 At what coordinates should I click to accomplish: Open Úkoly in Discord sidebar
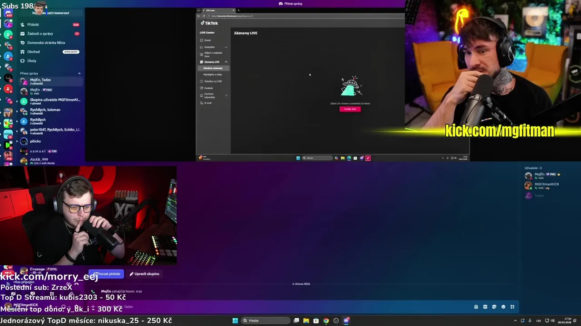click(50, 61)
